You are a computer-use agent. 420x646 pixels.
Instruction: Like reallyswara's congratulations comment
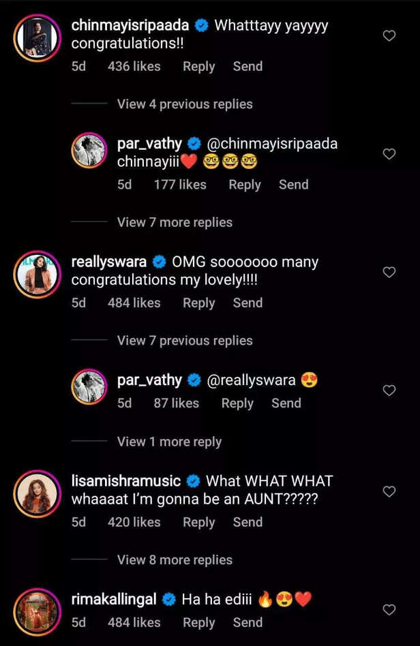pos(389,272)
